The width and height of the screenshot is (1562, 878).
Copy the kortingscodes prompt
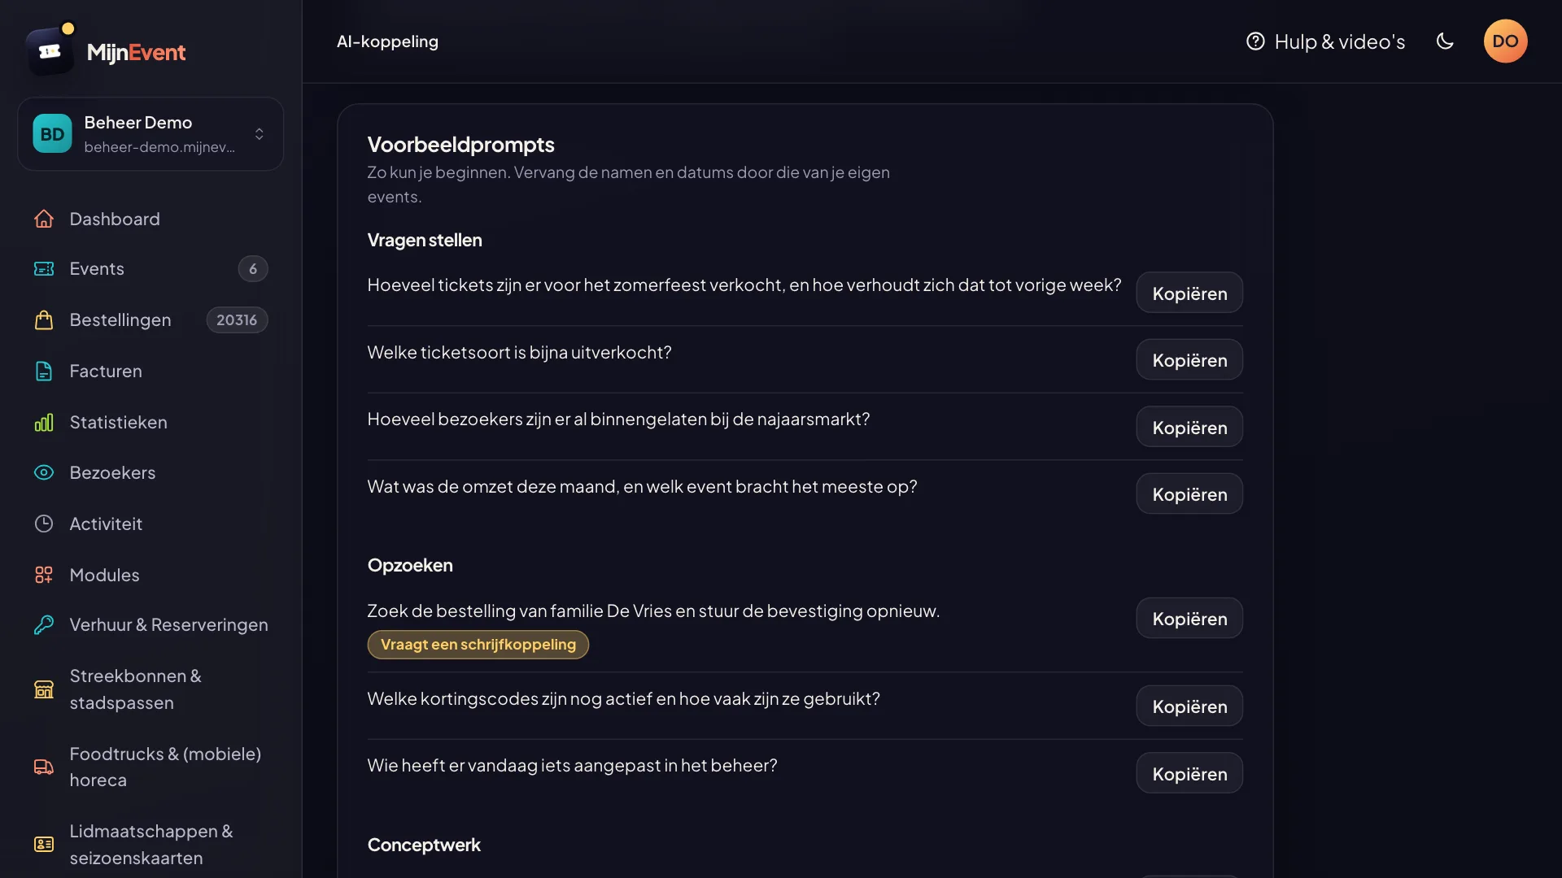(1189, 706)
